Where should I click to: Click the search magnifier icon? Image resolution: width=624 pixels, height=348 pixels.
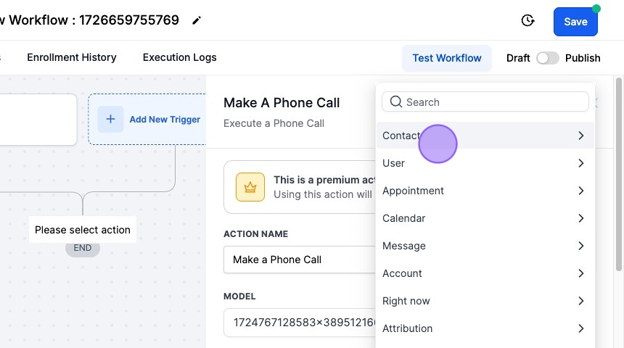coord(396,102)
